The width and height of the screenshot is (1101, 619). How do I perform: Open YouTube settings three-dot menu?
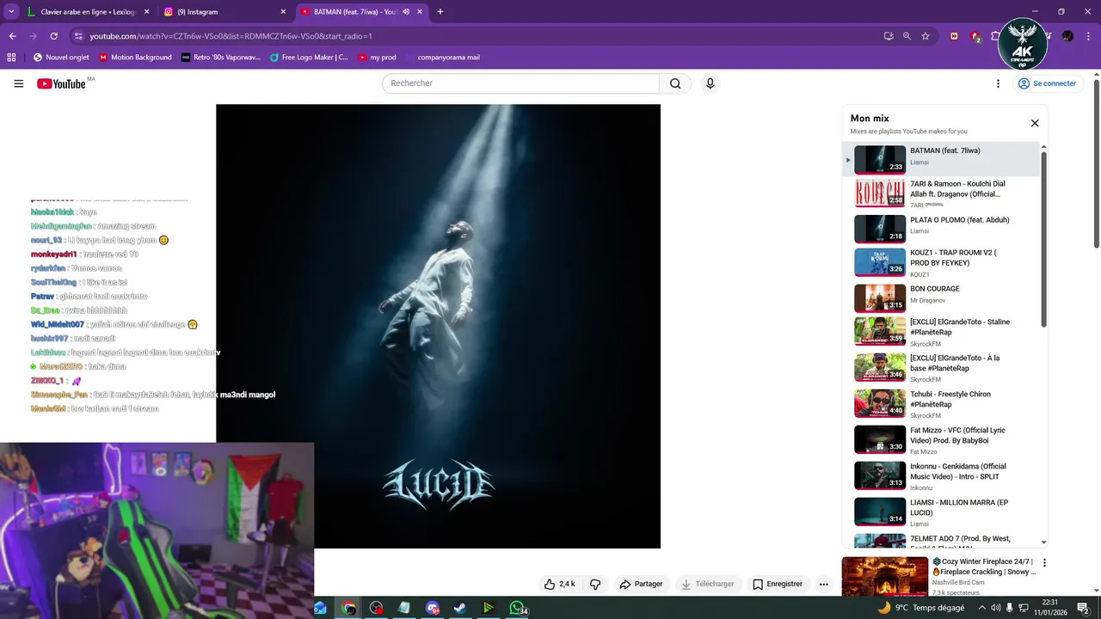pos(998,83)
